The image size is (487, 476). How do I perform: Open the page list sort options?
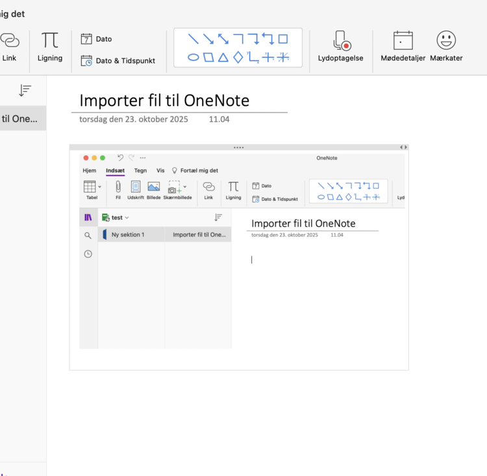pos(25,91)
